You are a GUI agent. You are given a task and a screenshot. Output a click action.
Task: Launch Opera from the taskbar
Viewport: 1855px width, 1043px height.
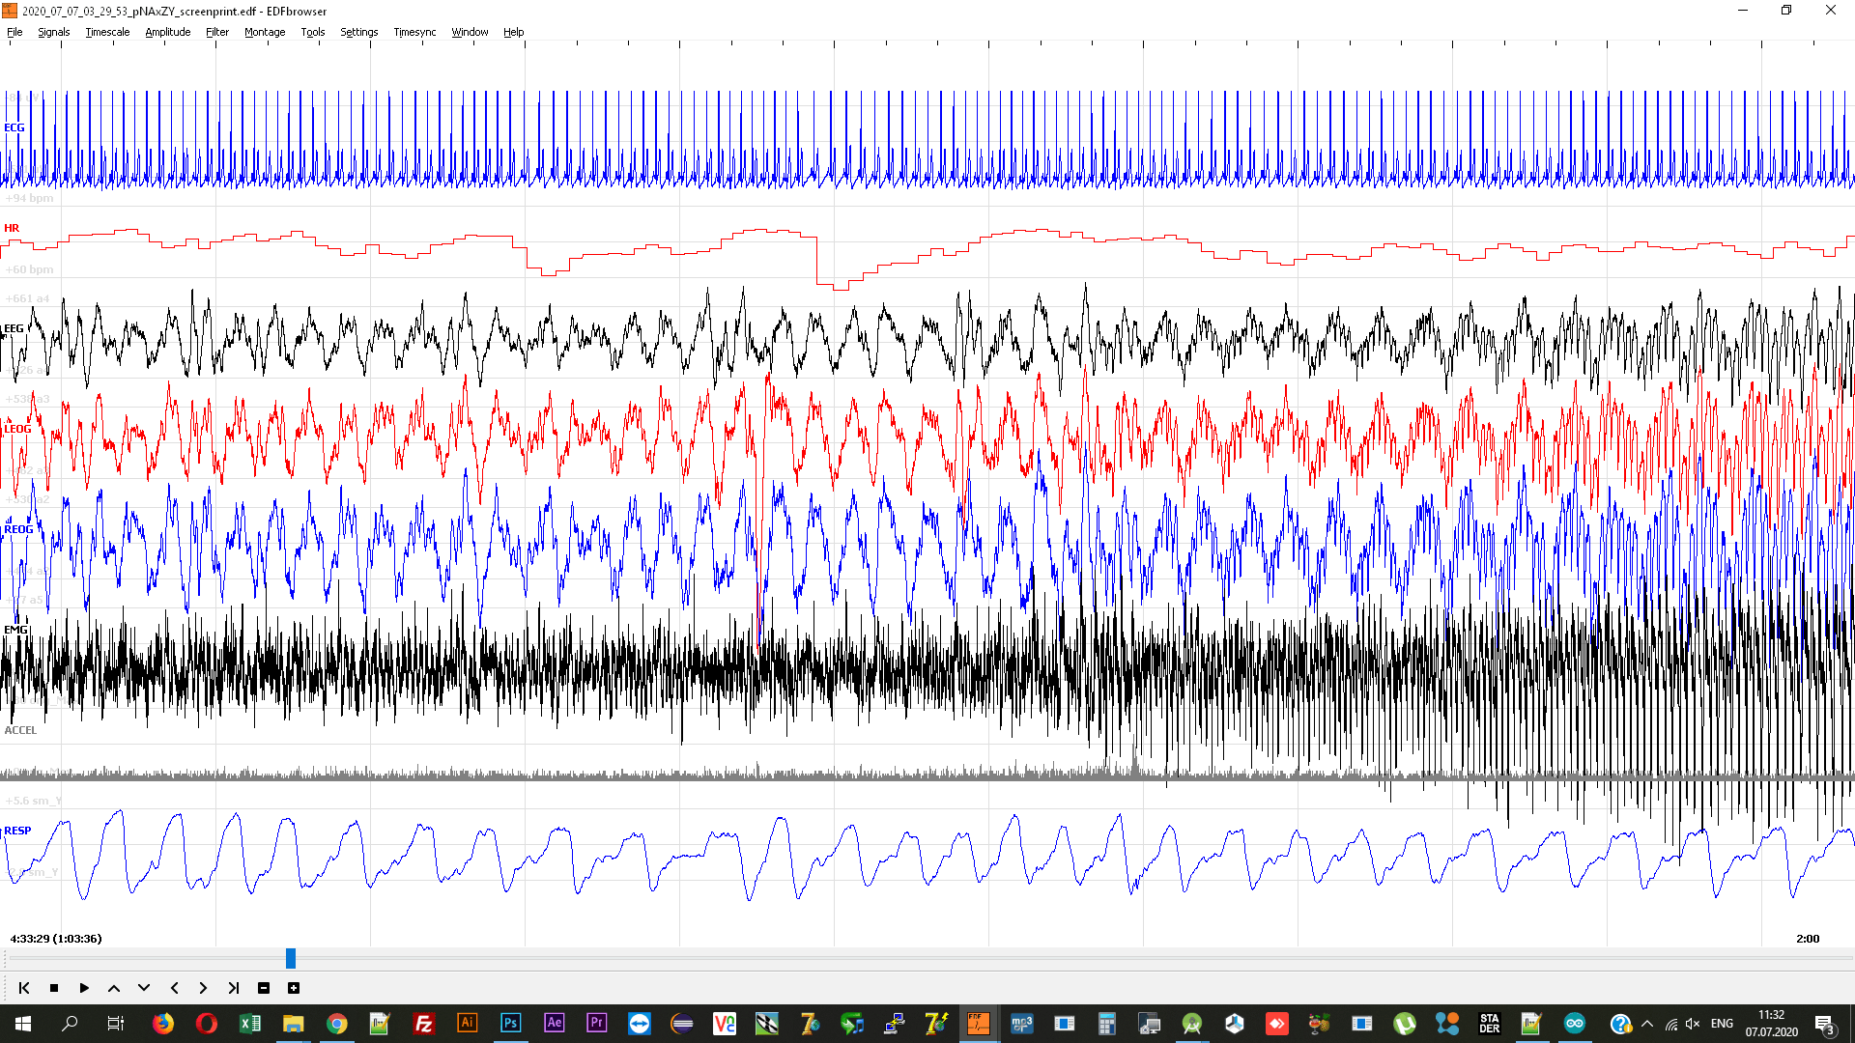pyautogui.click(x=206, y=1024)
